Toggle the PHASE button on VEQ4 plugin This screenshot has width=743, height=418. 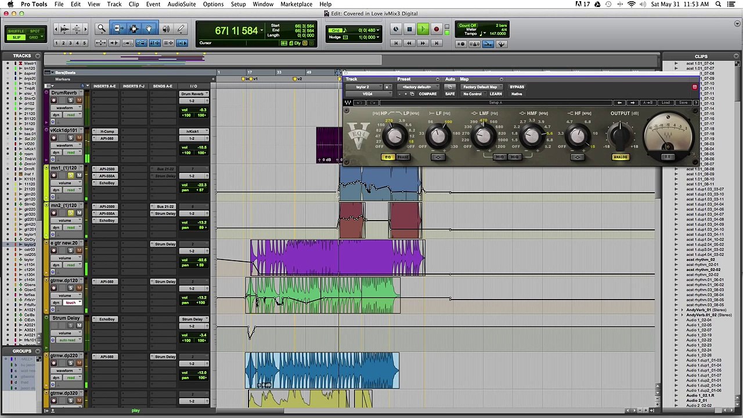coord(403,157)
